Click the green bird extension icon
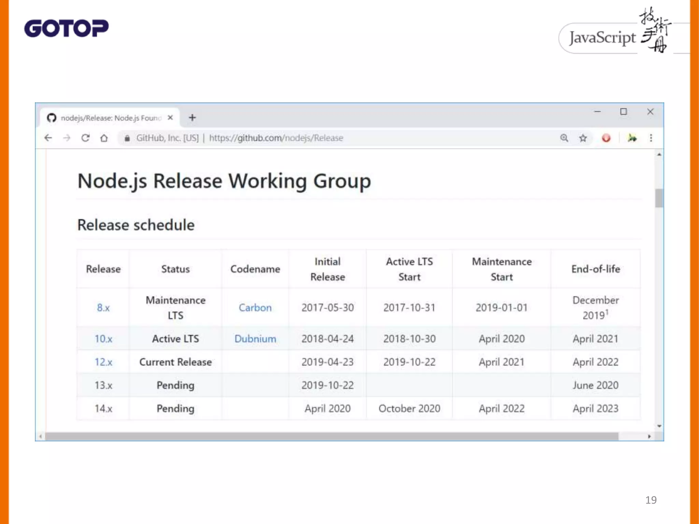 (632, 138)
